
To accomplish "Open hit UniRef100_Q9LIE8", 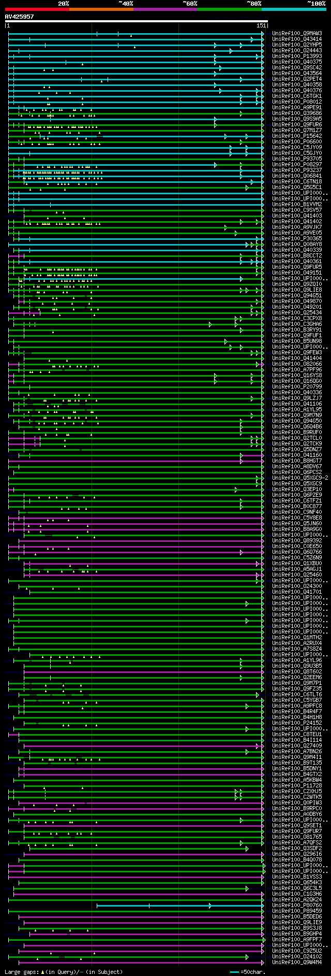I will coord(297,290).
